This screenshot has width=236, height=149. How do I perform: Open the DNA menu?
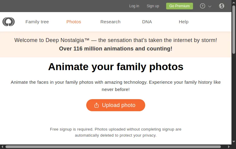[147, 22]
